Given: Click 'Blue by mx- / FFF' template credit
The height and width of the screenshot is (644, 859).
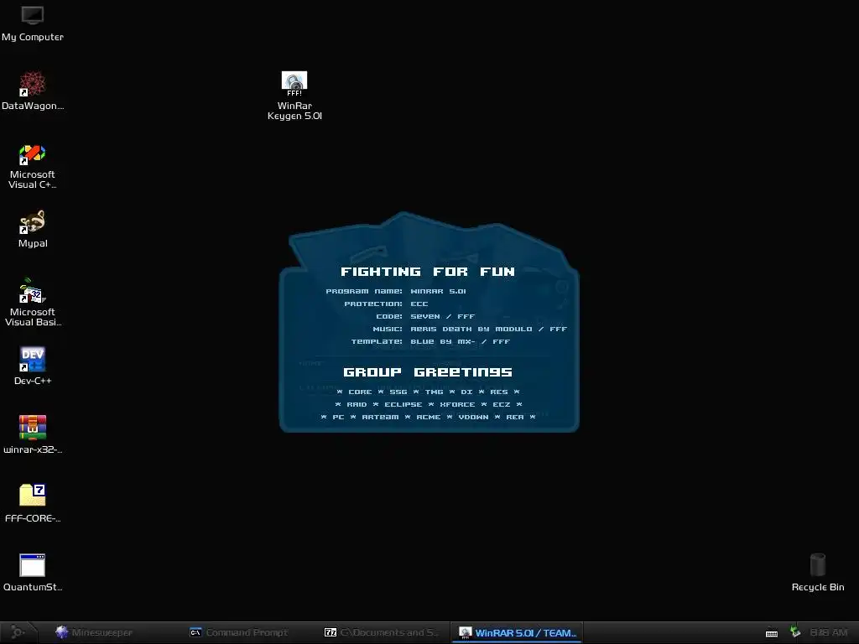Looking at the screenshot, I should click(461, 342).
